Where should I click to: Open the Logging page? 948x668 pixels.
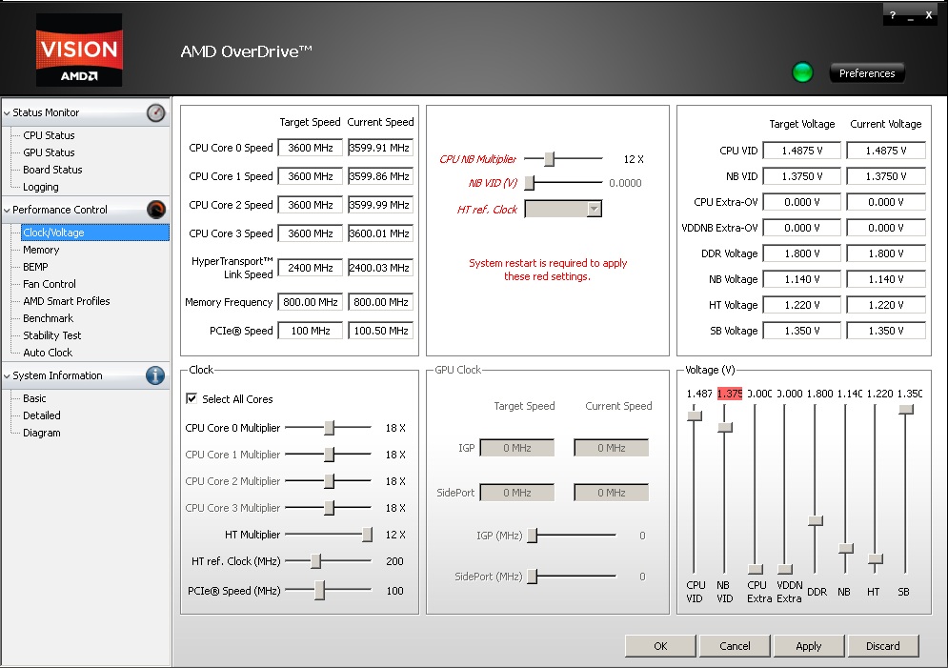(x=41, y=187)
